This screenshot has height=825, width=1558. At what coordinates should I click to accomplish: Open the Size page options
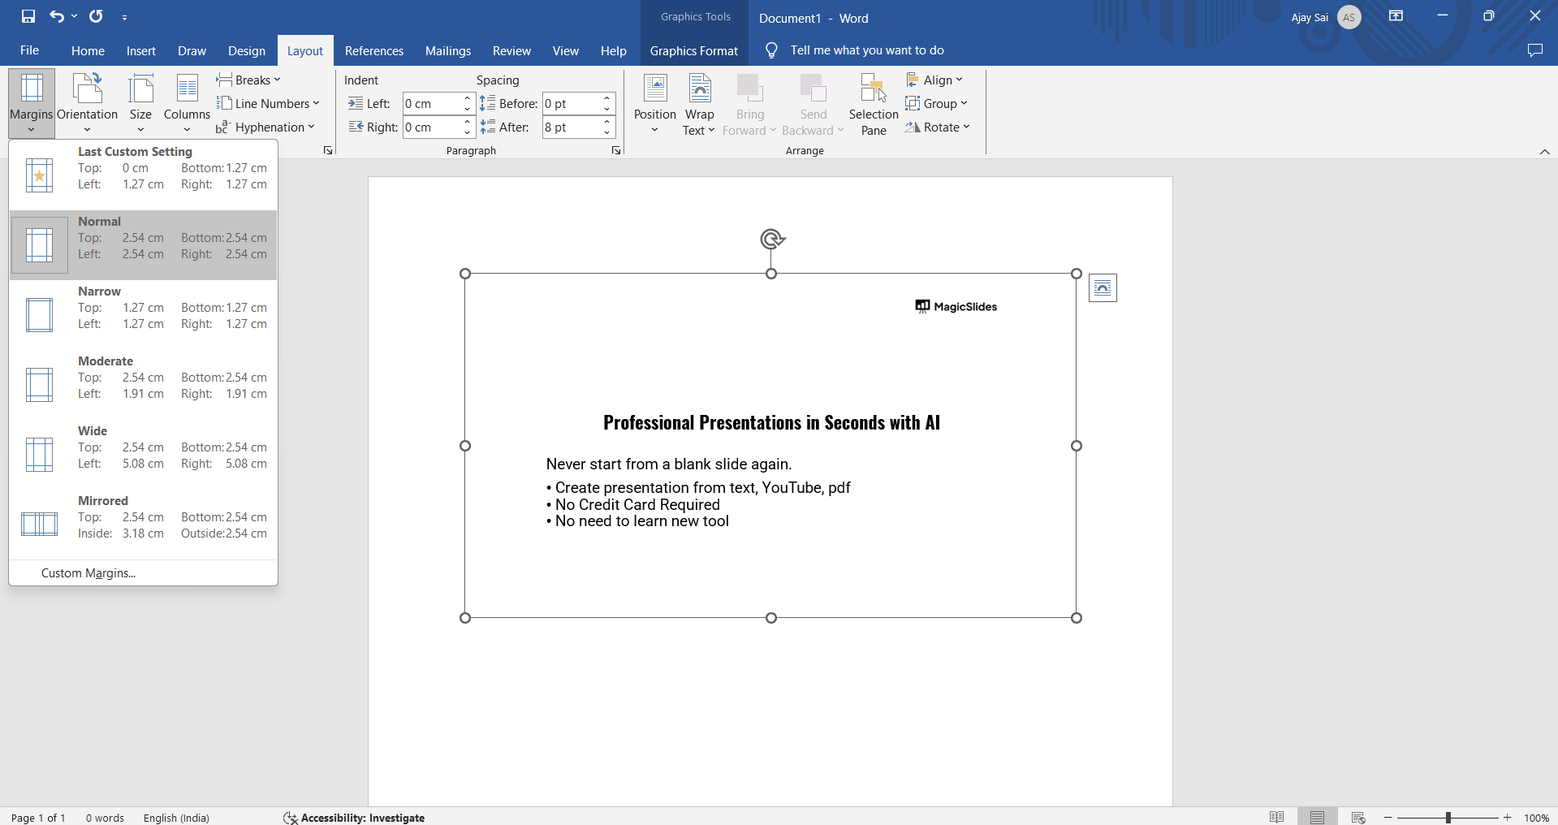[140, 102]
